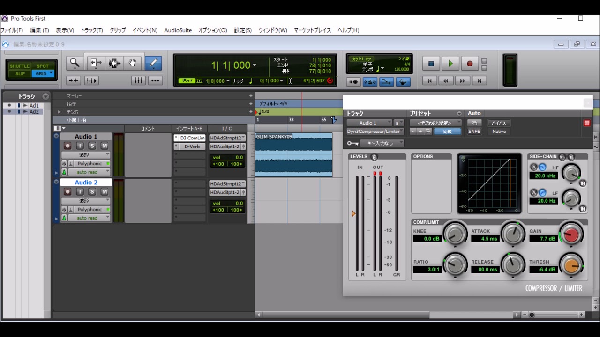This screenshot has height=337, width=600.
Task: Toggle the Wait for Note MIDI button
Action: tap(353, 82)
